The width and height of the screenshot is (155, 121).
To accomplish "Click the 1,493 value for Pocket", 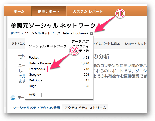I will [85, 58].
